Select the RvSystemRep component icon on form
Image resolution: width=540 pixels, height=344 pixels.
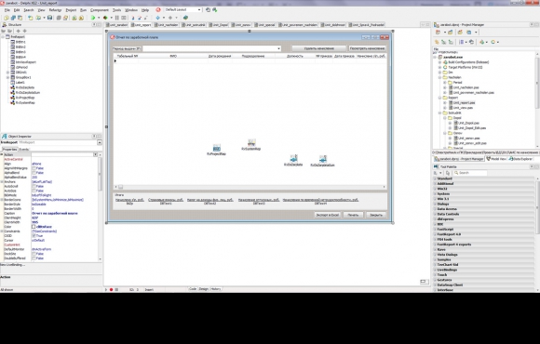(251, 143)
